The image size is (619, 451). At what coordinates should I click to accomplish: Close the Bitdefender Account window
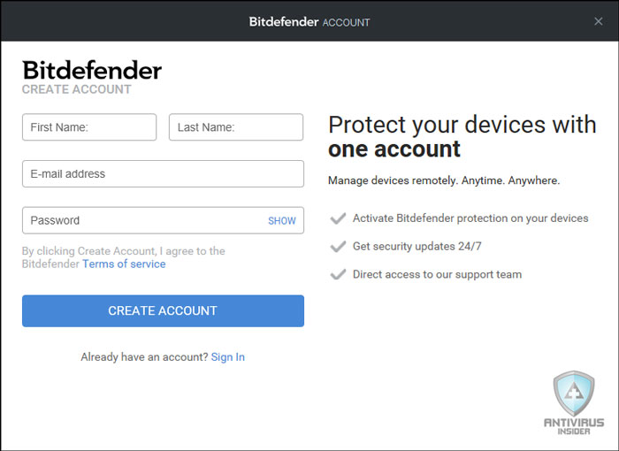599,21
